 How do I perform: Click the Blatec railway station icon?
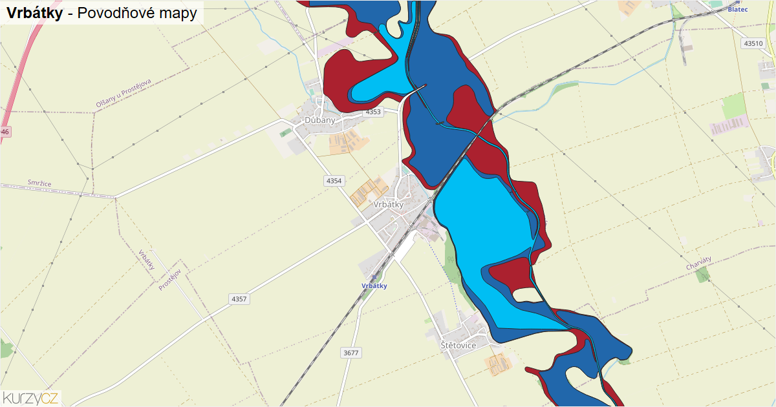coord(737,3)
